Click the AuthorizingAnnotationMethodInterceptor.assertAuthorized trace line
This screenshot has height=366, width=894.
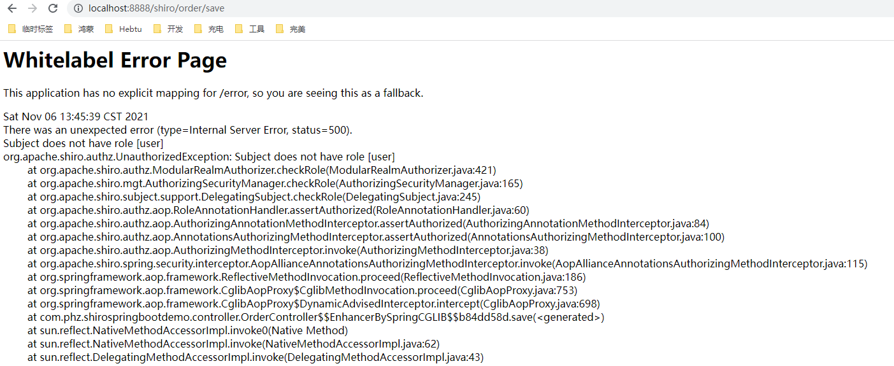(x=368, y=223)
